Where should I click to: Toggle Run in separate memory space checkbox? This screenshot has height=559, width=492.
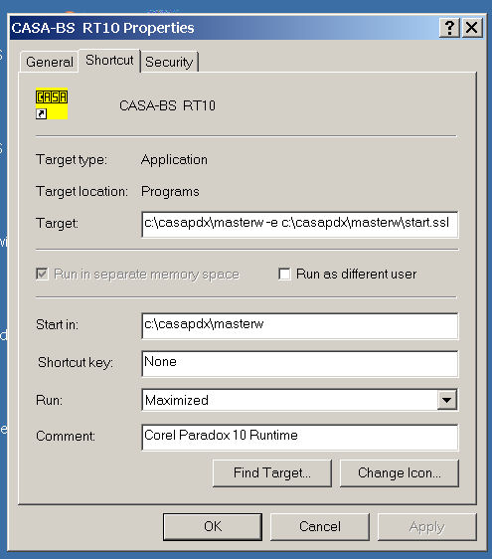tap(42, 275)
